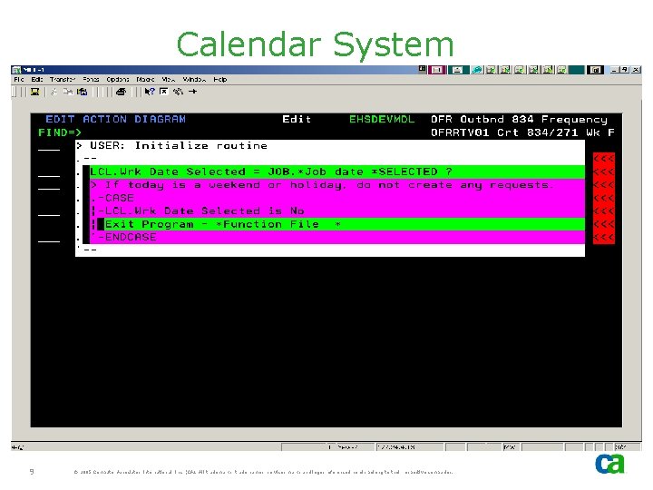Open the View menu
The width and height of the screenshot is (653, 490).
[169, 79]
